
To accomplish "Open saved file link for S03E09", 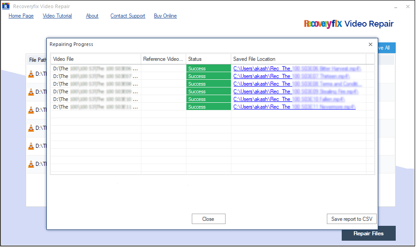I will (295, 91).
